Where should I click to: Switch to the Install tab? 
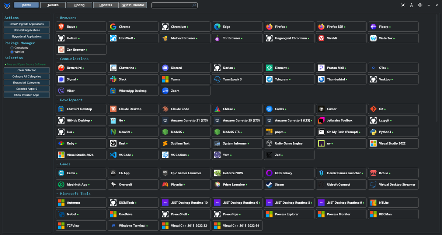(x=27, y=5)
